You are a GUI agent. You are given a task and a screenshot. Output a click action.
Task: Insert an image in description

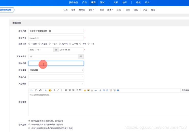point(89,90)
